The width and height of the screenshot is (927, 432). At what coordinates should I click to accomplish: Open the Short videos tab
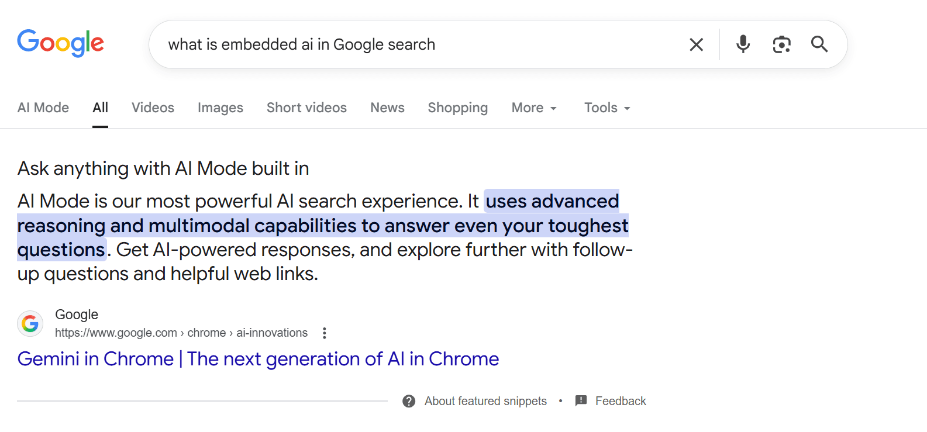click(x=306, y=108)
